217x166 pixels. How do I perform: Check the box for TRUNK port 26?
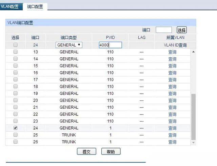pos(16,142)
